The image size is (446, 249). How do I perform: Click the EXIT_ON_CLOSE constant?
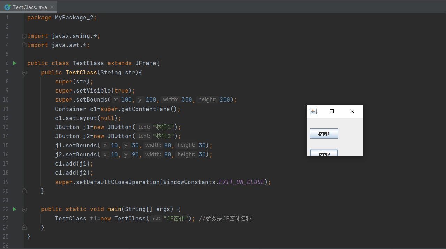242,182
